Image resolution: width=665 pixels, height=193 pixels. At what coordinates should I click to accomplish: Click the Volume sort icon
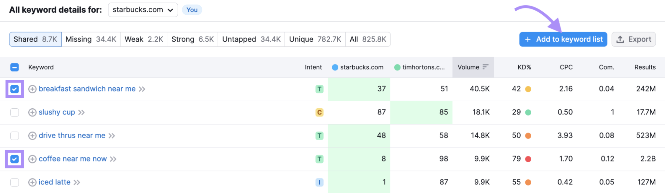485,67
